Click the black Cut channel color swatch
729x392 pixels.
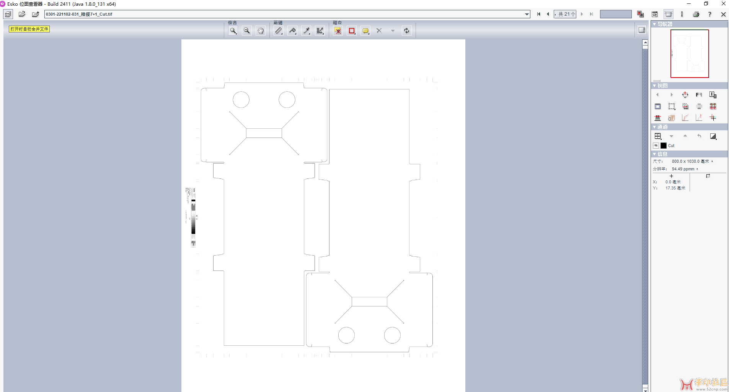point(664,146)
